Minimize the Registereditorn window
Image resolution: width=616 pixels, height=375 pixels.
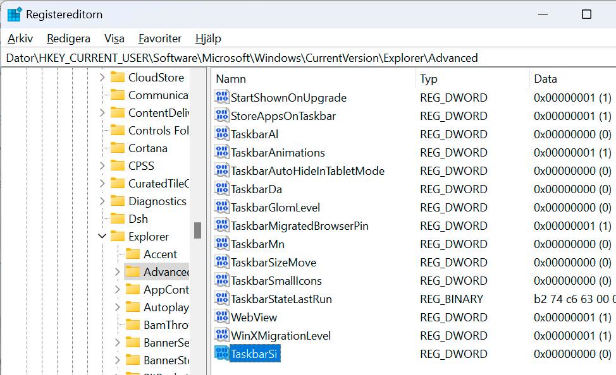pyautogui.click(x=543, y=15)
